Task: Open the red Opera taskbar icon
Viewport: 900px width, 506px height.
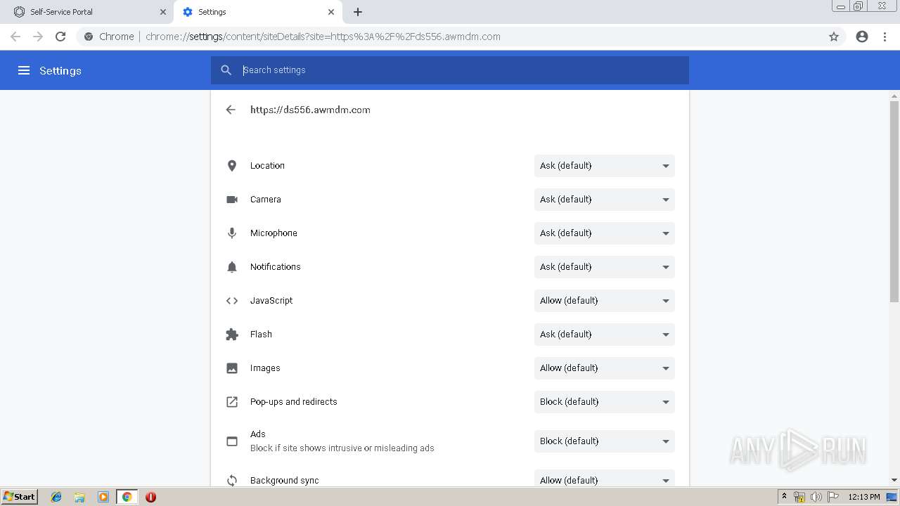Action: (150, 497)
